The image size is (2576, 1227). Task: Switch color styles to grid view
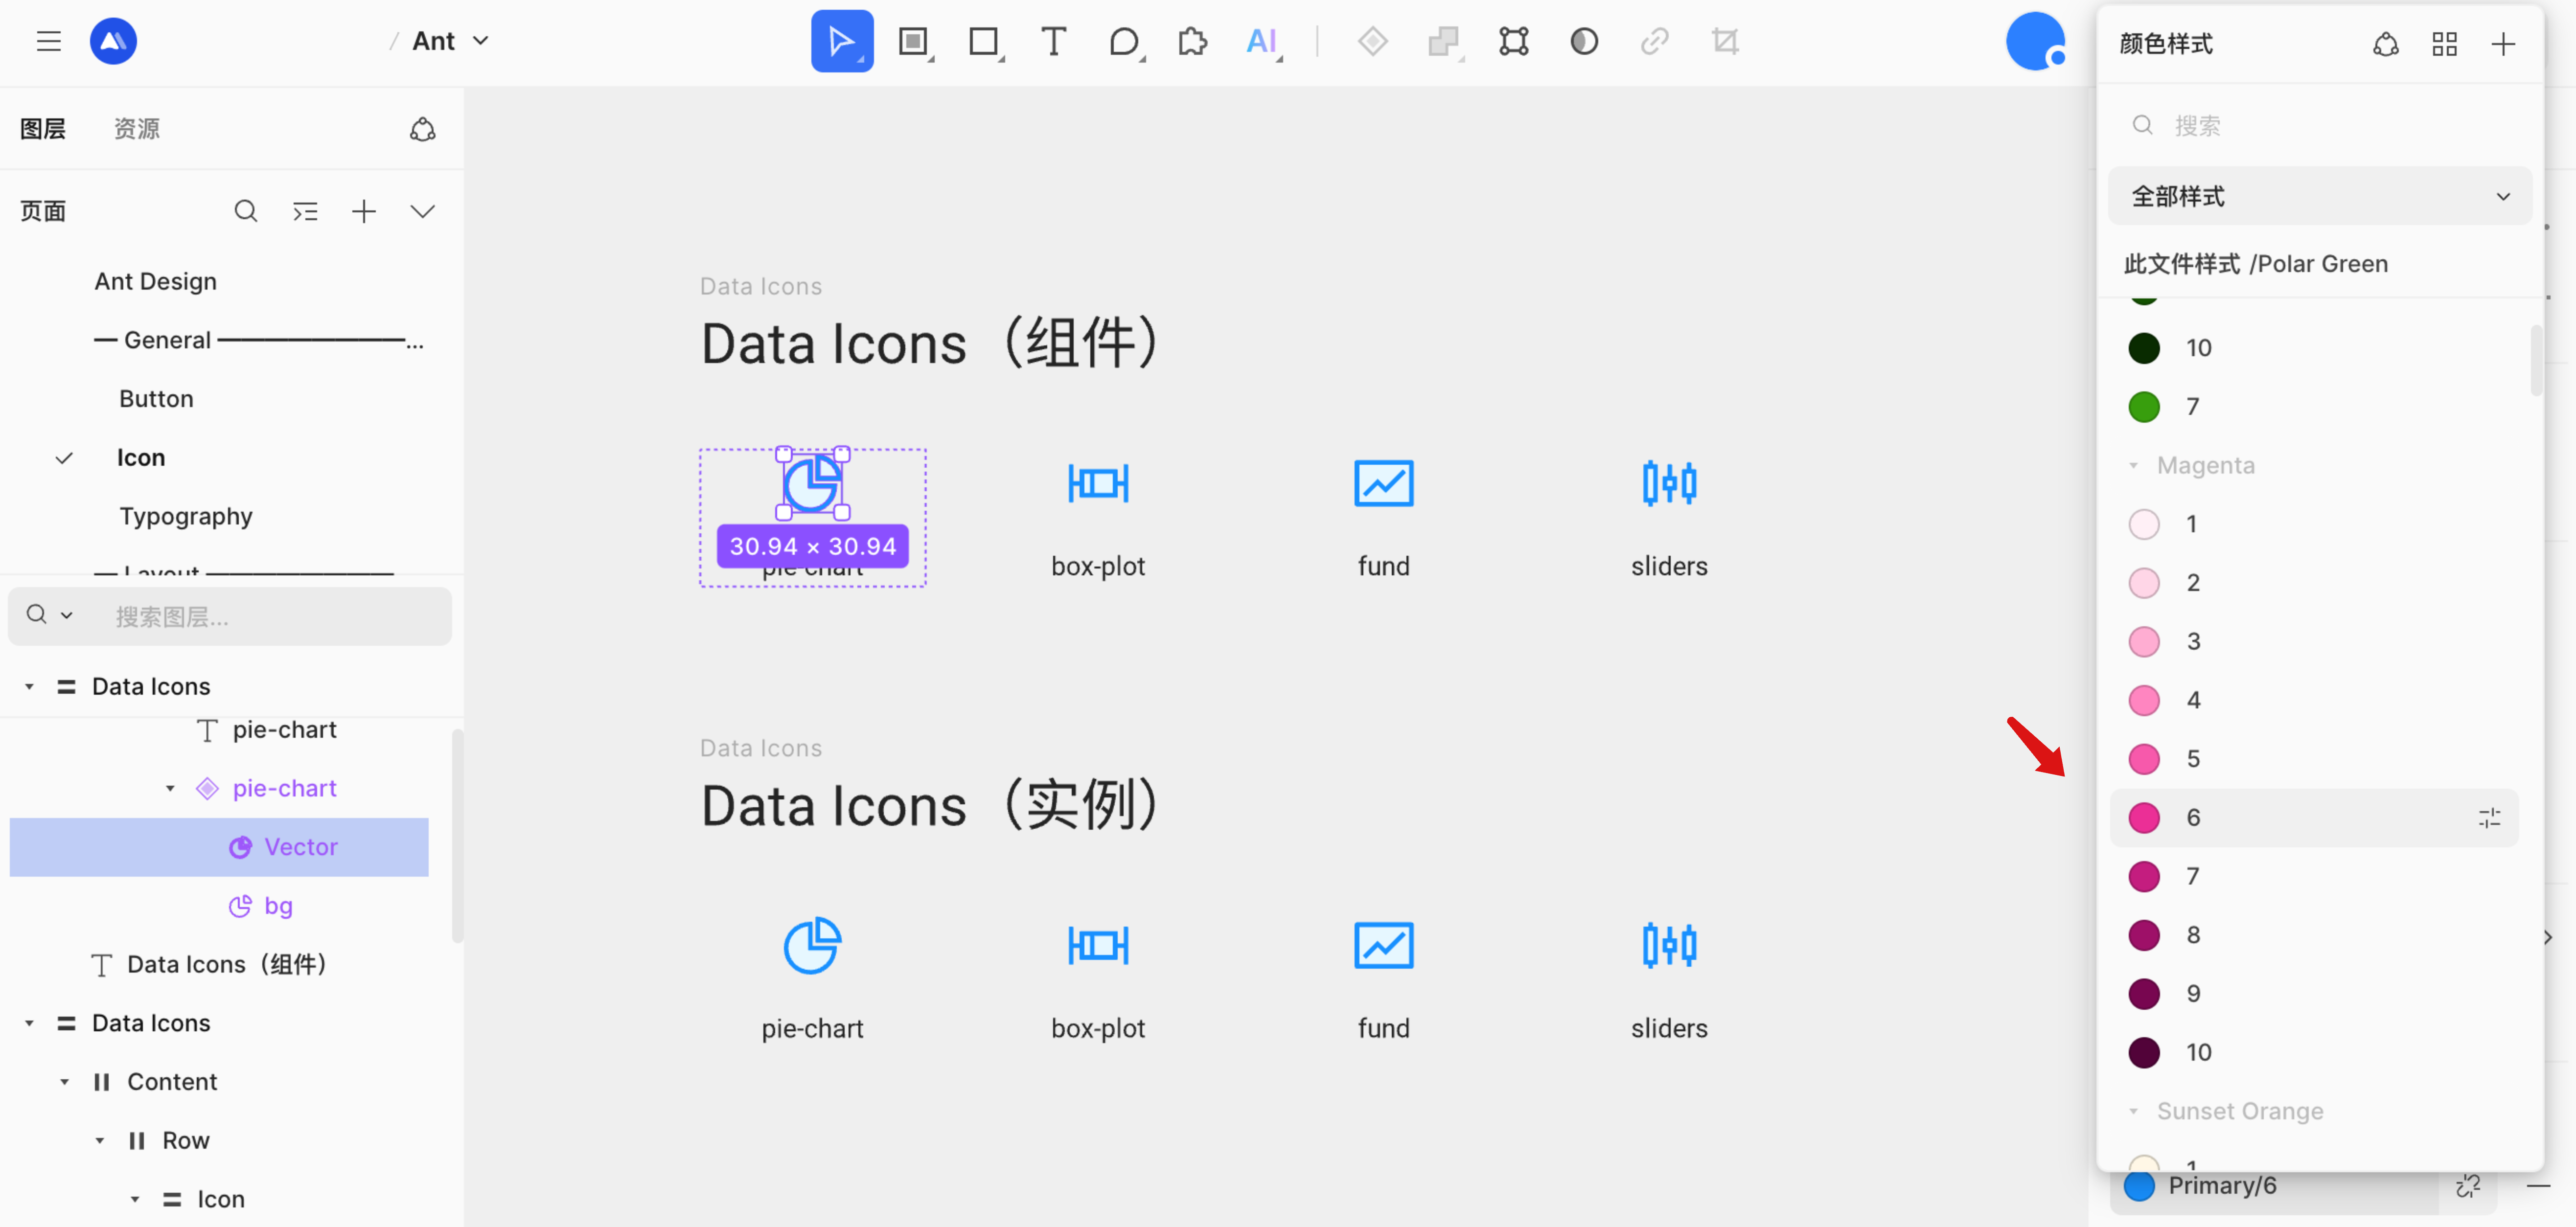pos(2445,44)
